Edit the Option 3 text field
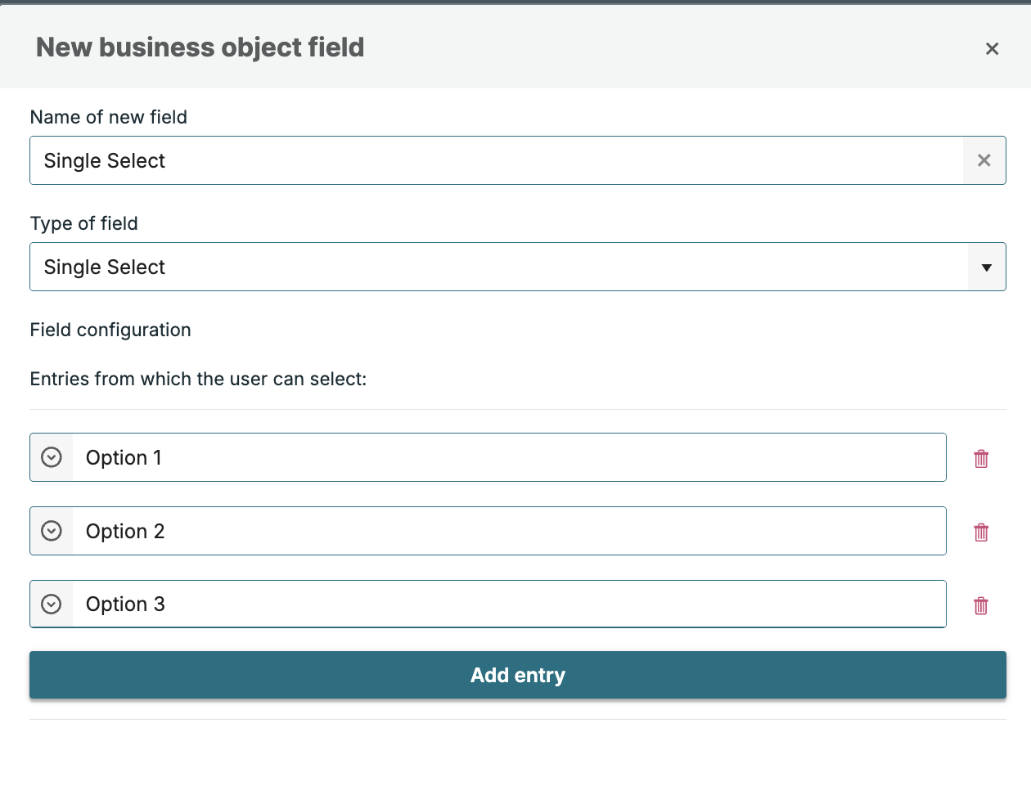The height and width of the screenshot is (800, 1031). click(x=509, y=604)
